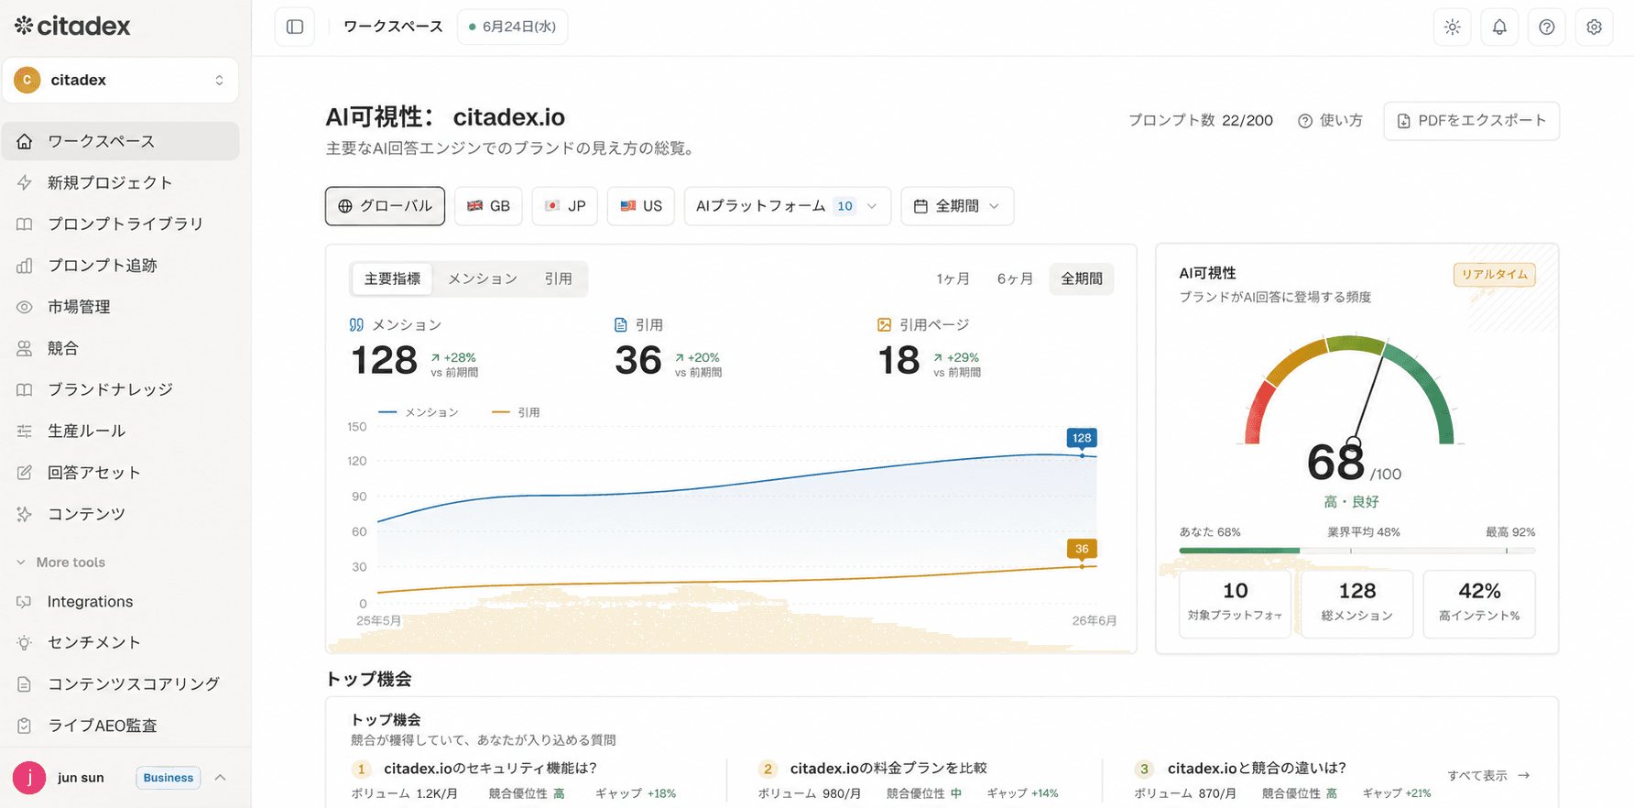Click the メンション quote icon

click(357, 324)
